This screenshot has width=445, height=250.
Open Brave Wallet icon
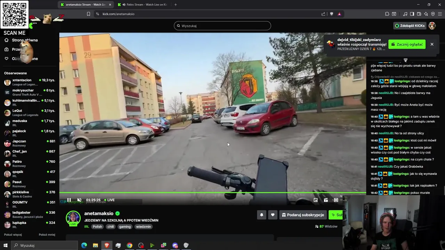click(x=419, y=14)
